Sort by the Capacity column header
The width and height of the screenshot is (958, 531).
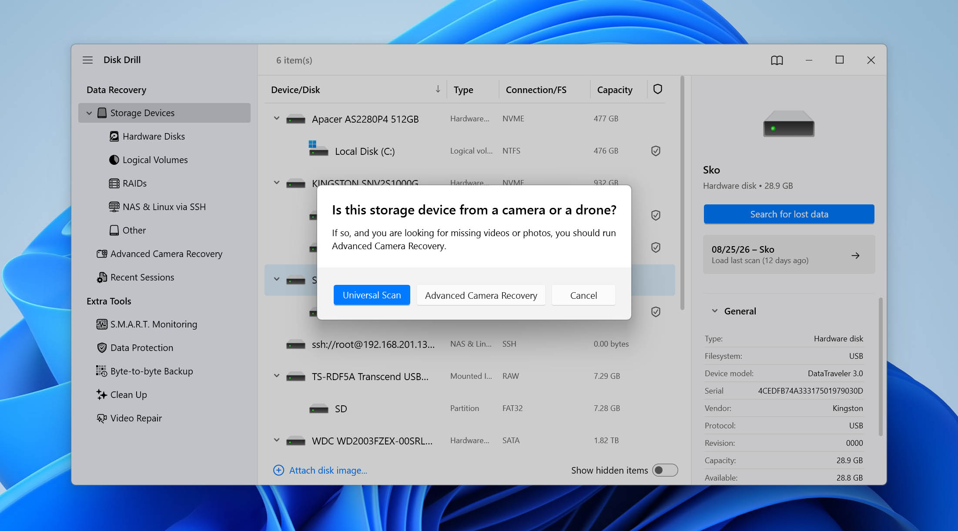(615, 90)
